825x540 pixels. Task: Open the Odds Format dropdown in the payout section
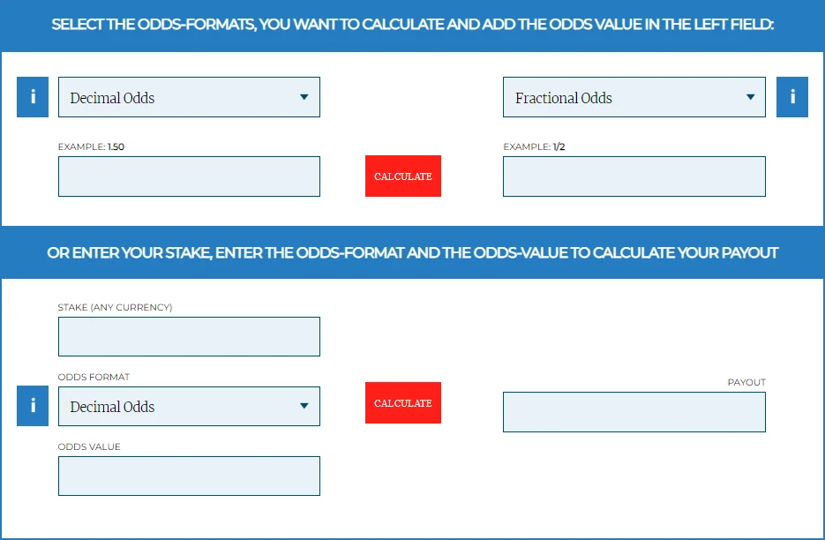[189, 406]
